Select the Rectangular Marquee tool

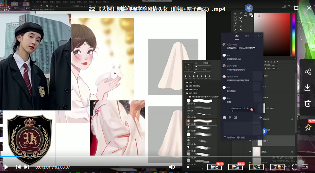pos(235,17)
